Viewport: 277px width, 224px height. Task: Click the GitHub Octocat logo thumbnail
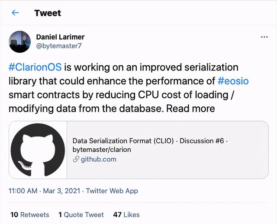[38, 150]
